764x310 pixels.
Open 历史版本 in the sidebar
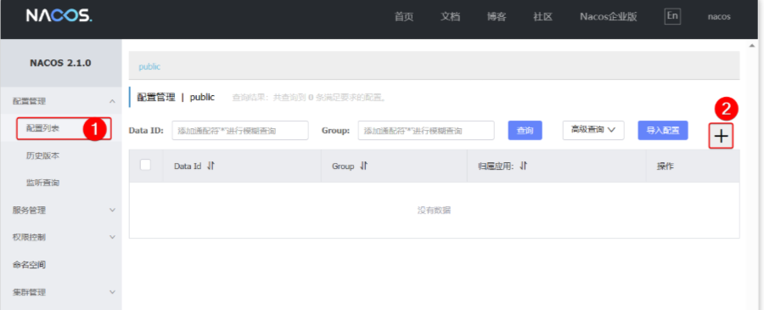pos(42,155)
